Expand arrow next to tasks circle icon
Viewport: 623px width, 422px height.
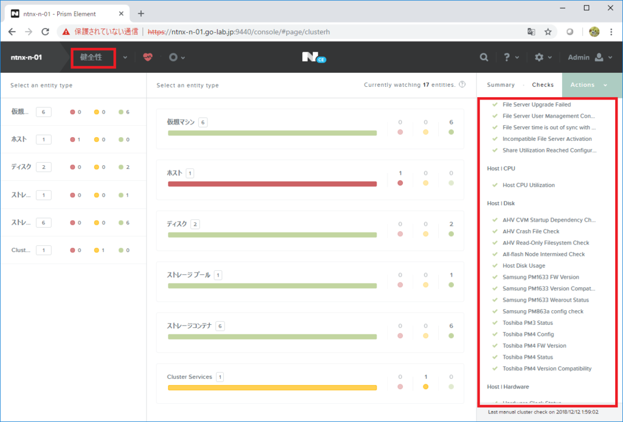point(183,58)
